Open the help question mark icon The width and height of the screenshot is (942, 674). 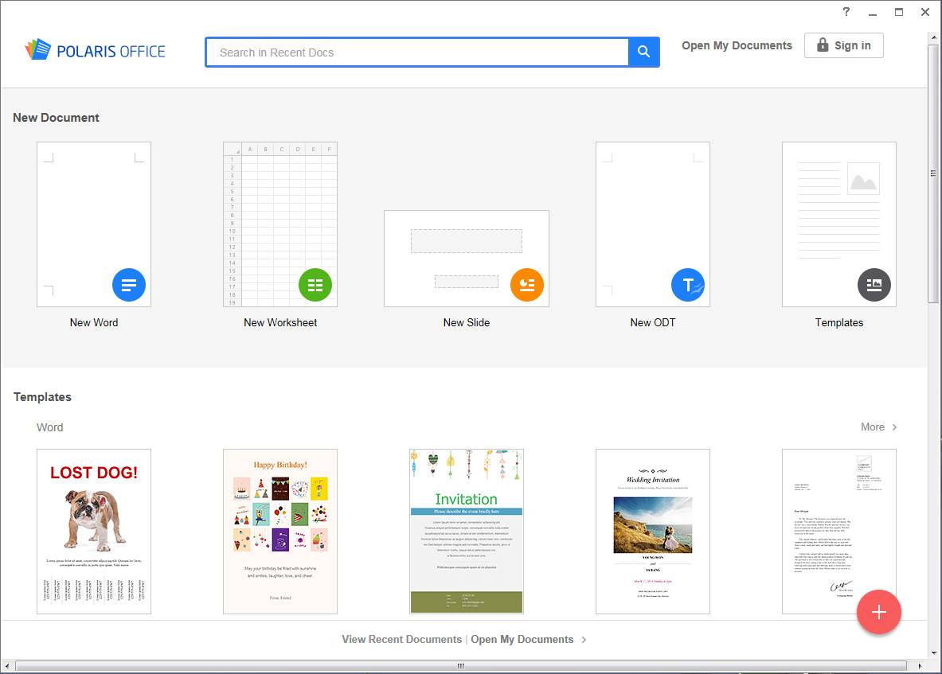(x=846, y=11)
